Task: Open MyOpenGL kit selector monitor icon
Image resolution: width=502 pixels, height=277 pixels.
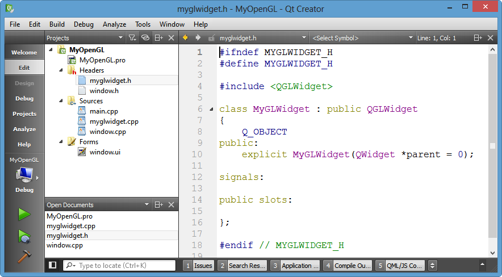Action: 24,175
